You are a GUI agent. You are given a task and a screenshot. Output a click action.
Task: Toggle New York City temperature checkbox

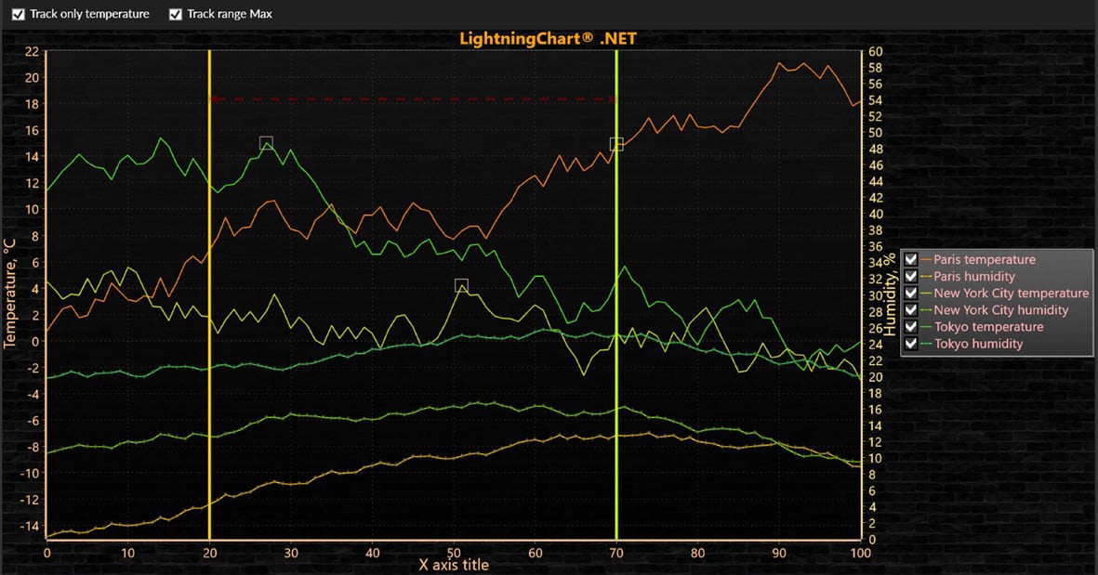911,294
